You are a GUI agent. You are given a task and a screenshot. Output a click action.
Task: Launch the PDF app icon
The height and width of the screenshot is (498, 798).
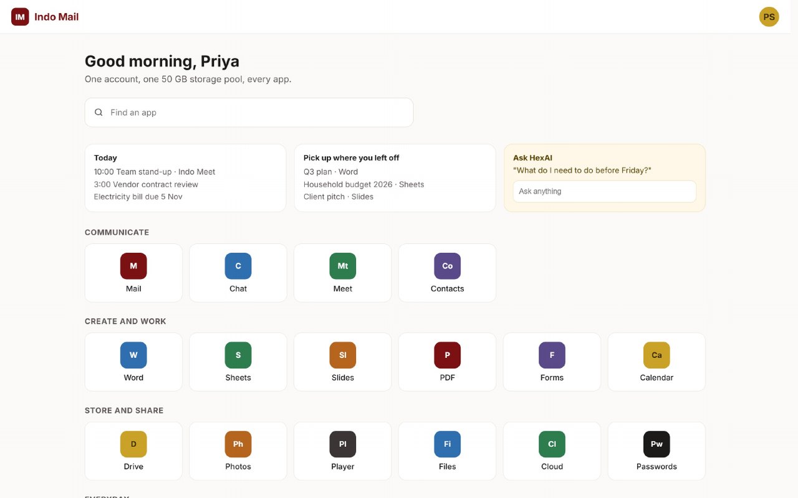[448, 355]
